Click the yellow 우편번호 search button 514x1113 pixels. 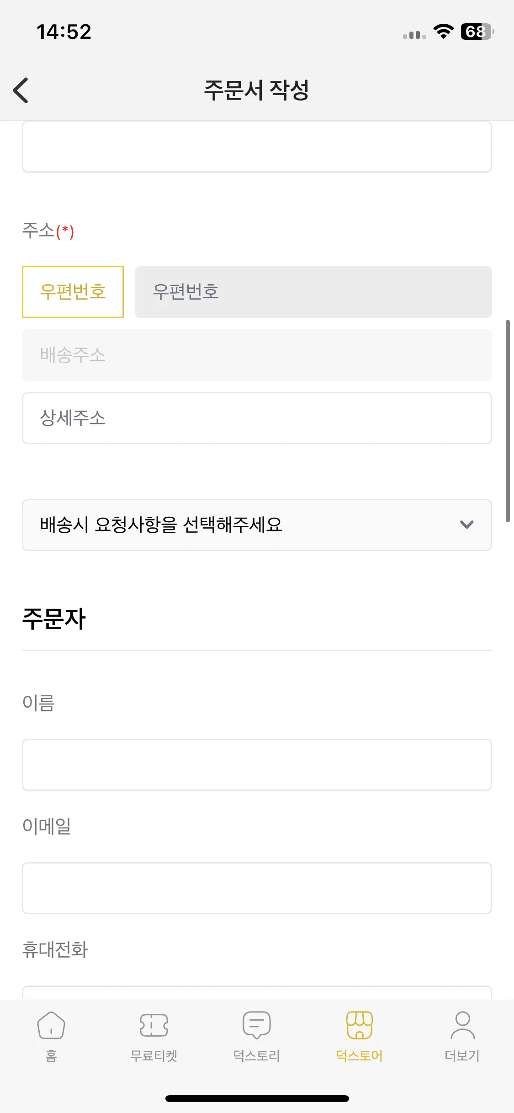click(73, 292)
